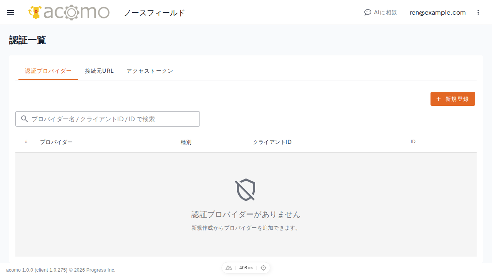The width and height of the screenshot is (492, 277).
Task: Switch to the アクセストークン tab
Action: pos(150,71)
